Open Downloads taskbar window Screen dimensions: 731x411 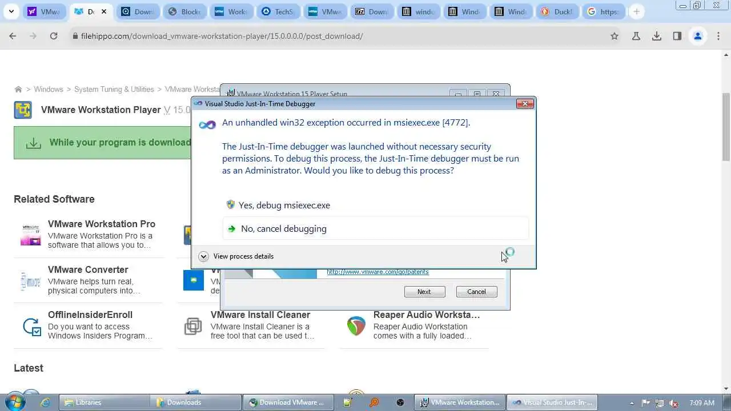click(196, 402)
